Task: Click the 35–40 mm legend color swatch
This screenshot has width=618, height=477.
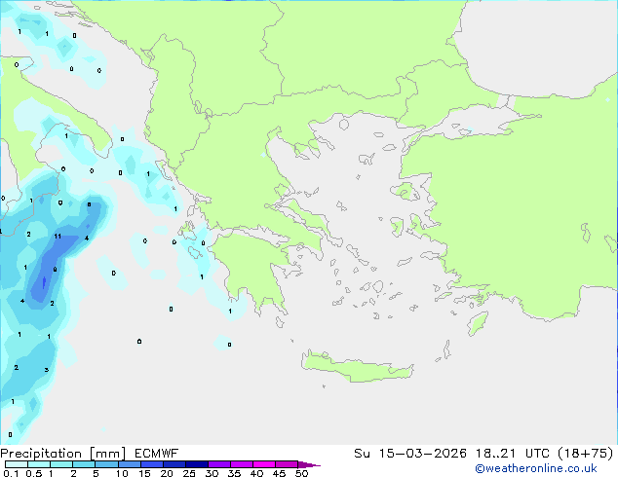Action: point(242,464)
